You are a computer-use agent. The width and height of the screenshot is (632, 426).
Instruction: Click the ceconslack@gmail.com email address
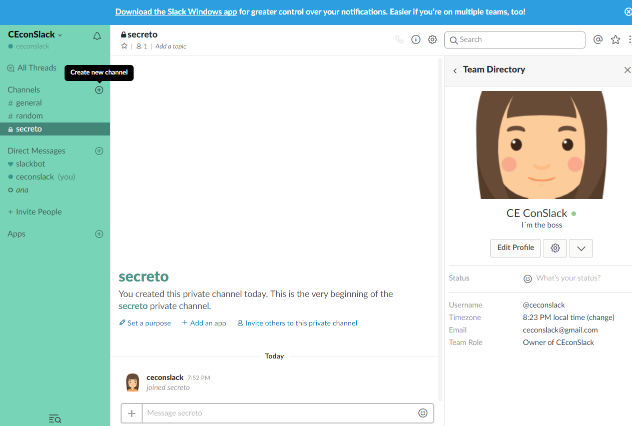(x=560, y=330)
